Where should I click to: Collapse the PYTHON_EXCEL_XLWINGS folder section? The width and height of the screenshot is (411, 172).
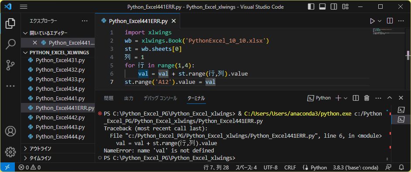pos(58,53)
